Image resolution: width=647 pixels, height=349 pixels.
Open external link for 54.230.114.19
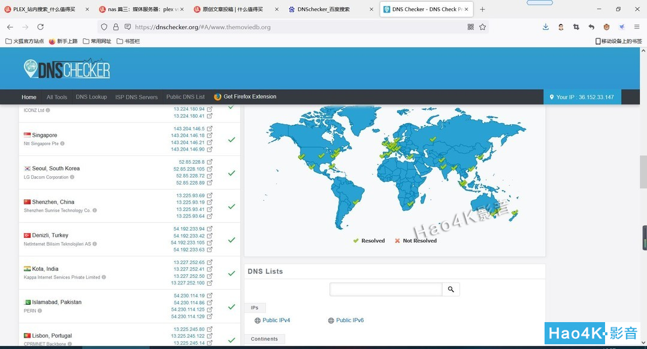click(x=210, y=295)
